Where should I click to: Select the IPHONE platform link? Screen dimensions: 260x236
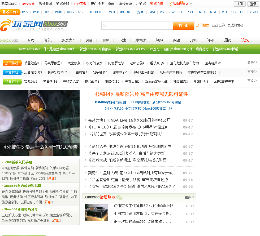coord(126,12)
